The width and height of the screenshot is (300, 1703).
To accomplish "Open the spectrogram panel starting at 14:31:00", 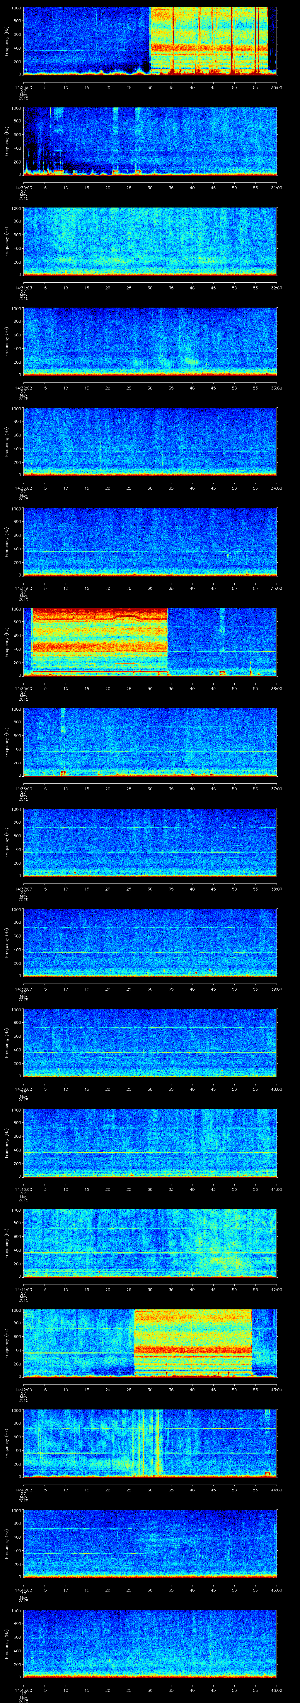I will (150, 241).
